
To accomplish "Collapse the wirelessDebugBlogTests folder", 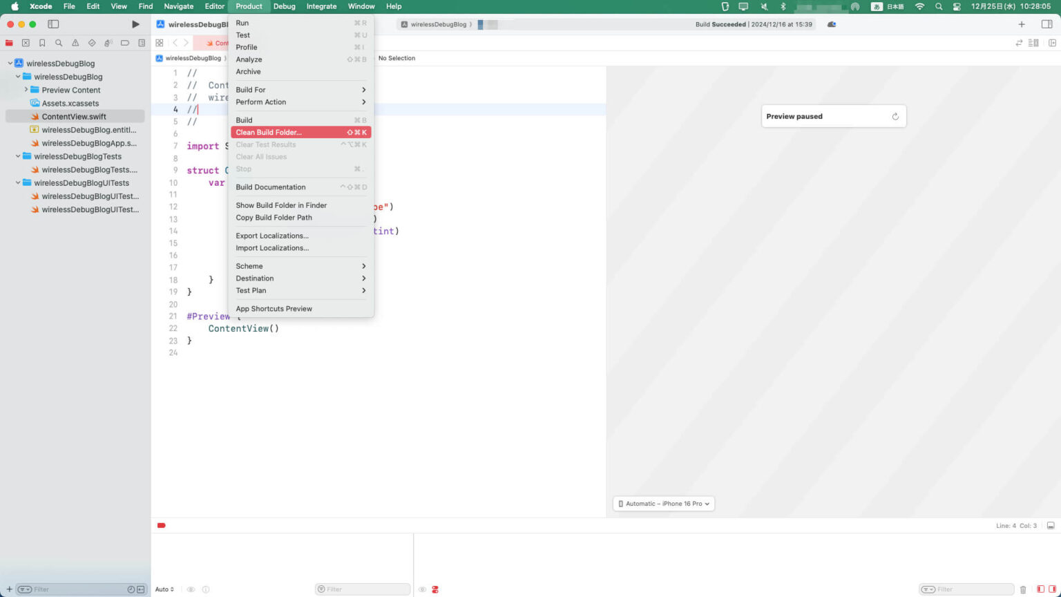I will tap(19, 157).
